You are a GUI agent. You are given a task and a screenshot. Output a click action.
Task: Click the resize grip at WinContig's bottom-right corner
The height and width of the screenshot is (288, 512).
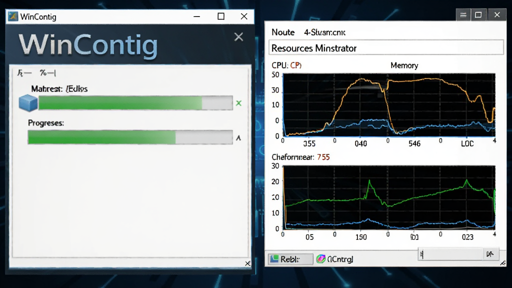[x=247, y=263]
